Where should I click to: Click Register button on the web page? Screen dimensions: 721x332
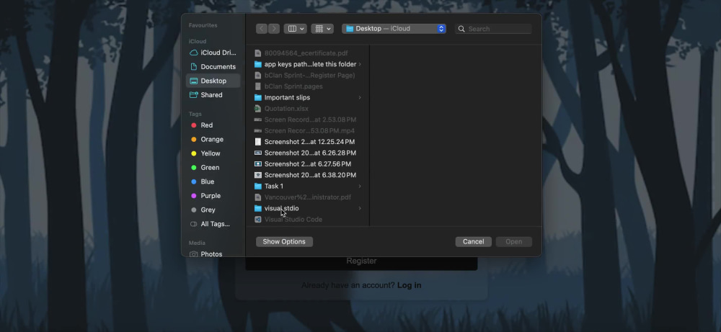pyautogui.click(x=361, y=261)
